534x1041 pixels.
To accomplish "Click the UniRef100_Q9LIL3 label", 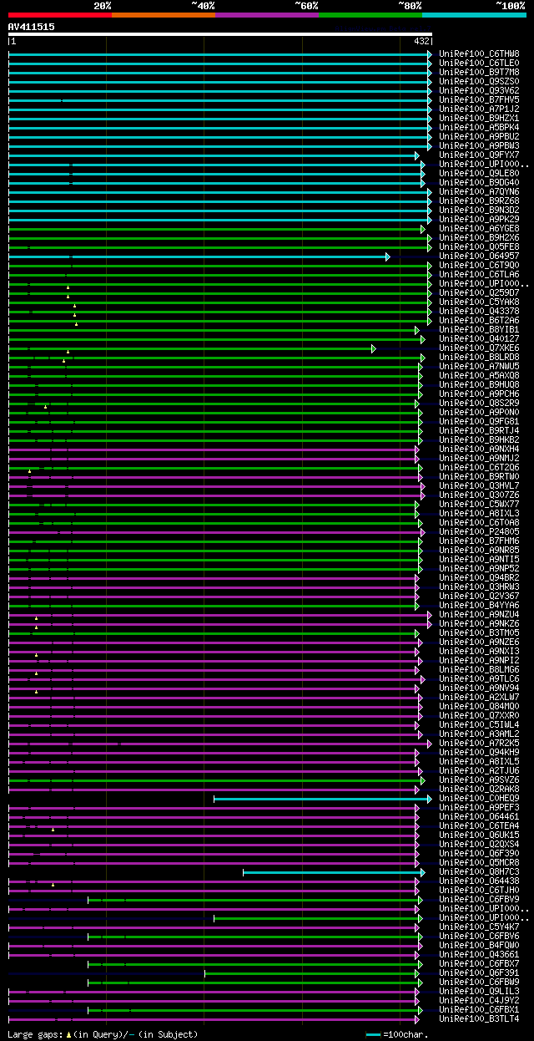I will coord(479,991).
